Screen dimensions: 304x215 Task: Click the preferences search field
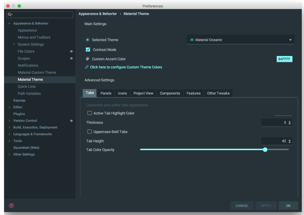[40, 15]
